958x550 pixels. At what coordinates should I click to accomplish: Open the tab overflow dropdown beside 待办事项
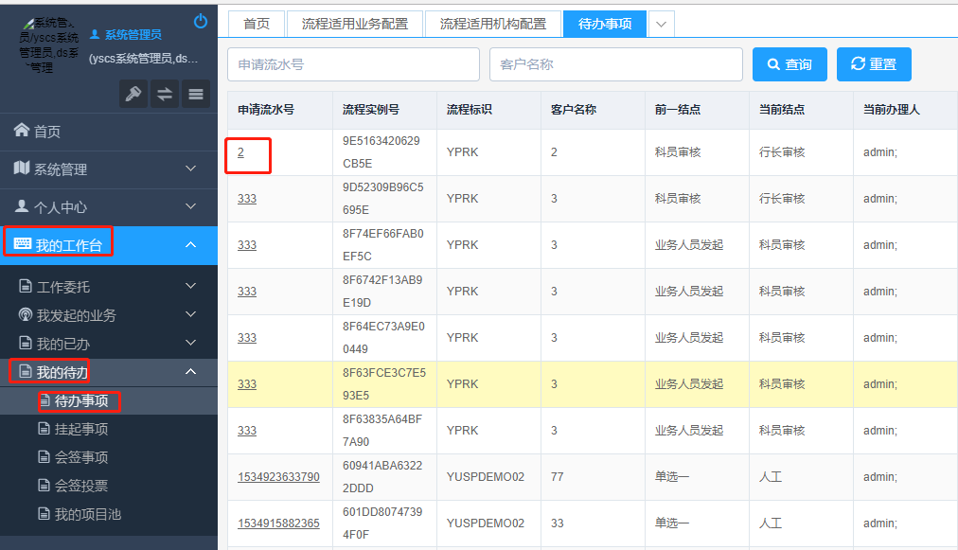[x=660, y=24]
